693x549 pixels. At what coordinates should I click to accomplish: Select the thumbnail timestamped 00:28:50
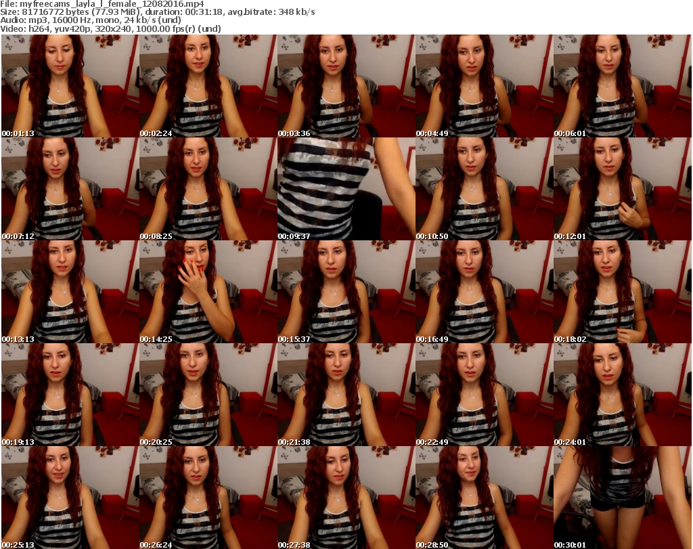tap(484, 498)
